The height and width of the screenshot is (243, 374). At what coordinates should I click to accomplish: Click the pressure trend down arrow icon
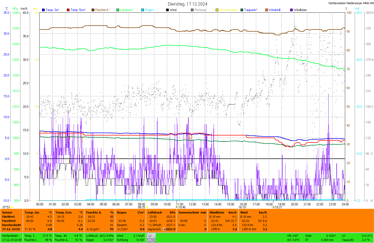164,229
